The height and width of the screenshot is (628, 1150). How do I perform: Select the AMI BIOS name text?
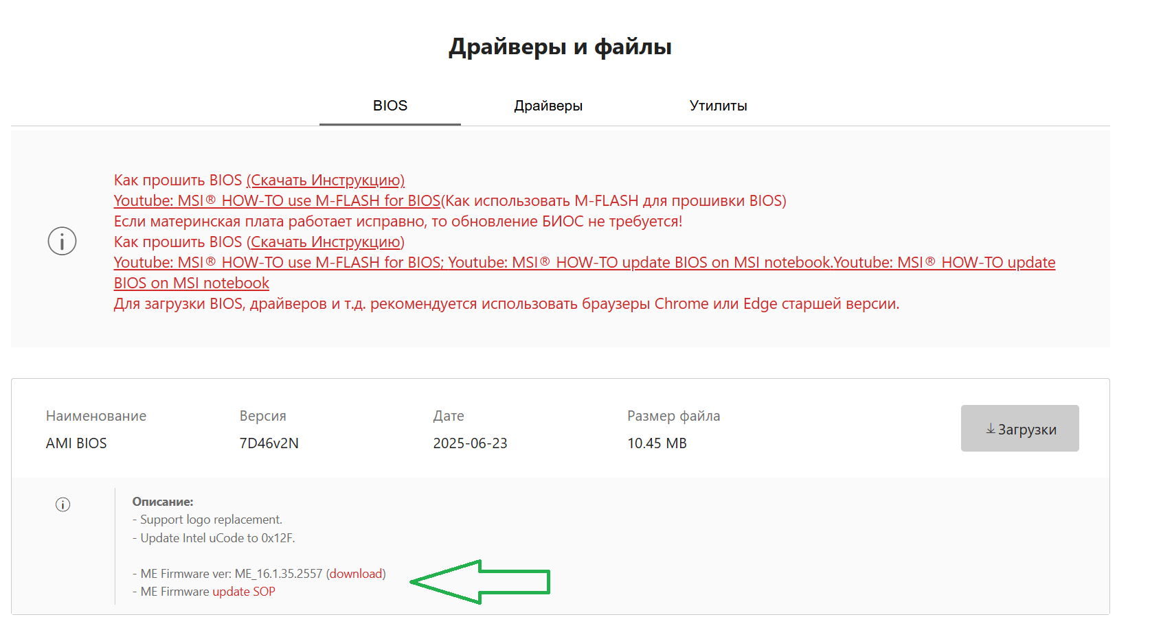point(76,443)
